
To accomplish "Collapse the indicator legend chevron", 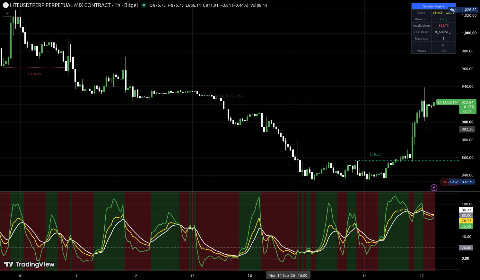I will [7, 14].
